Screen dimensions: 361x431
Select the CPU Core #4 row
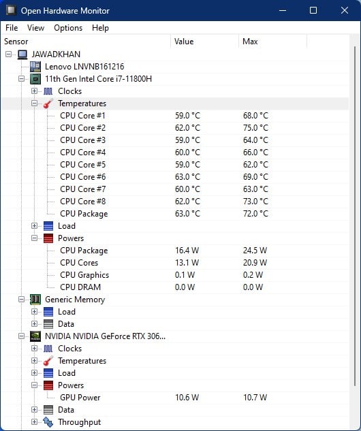175,153
